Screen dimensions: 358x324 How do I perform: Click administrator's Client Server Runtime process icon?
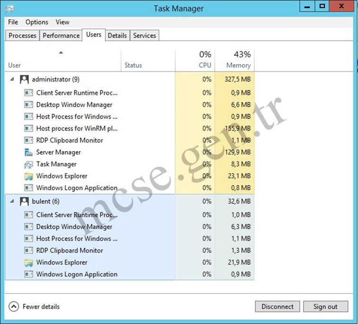28,93
